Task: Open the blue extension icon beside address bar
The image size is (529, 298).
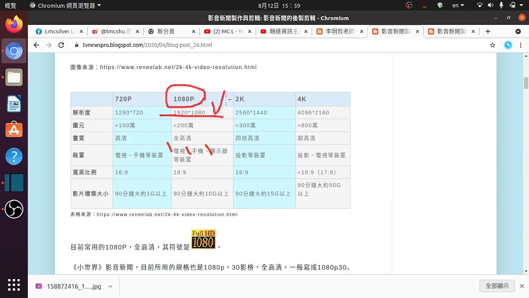Action: point(508,45)
